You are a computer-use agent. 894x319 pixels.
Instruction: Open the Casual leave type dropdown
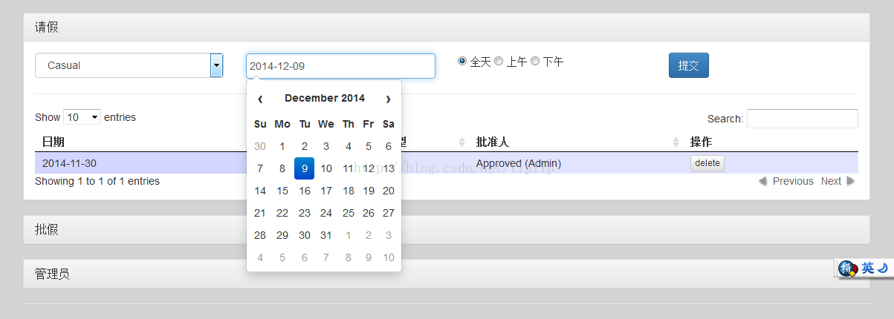(x=216, y=65)
